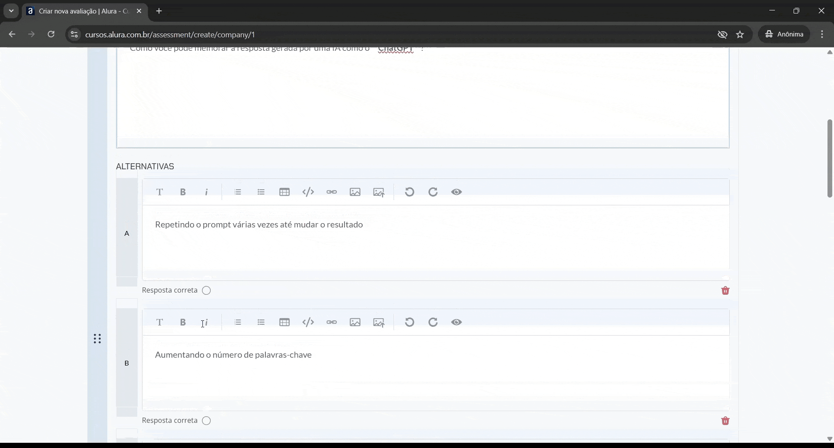Click italic icon in alternative B toolbar
This screenshot has height=448, width=834.
click(x=207, y=322)
